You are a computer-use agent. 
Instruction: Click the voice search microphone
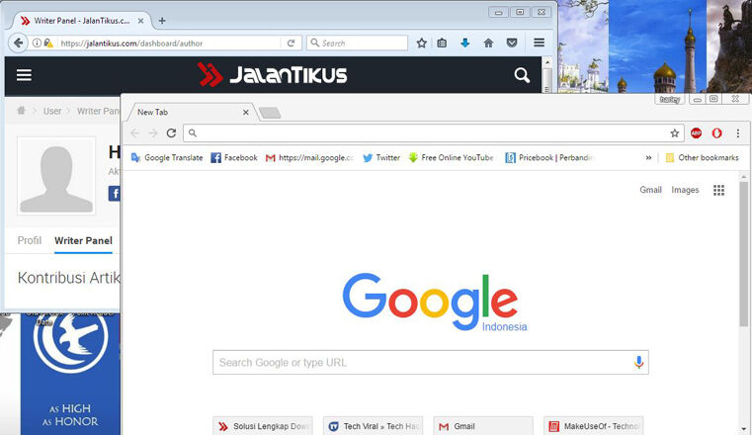point(638,363)
